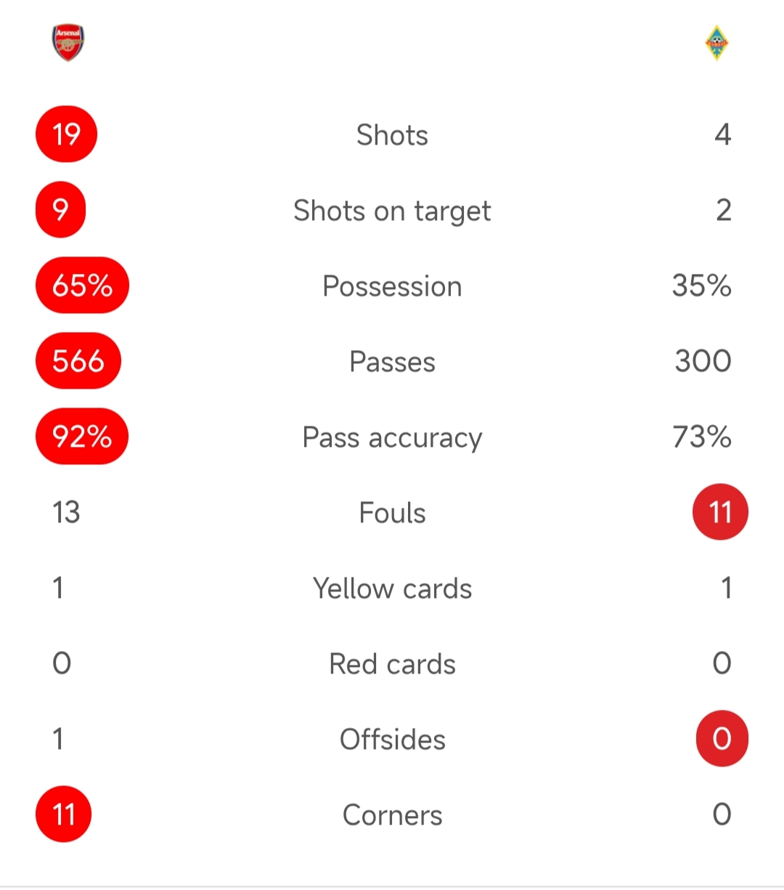Tap the away team's 300 passes value
Image resolution: width=784 pixels, height=890 pixels.
(703, 361)
